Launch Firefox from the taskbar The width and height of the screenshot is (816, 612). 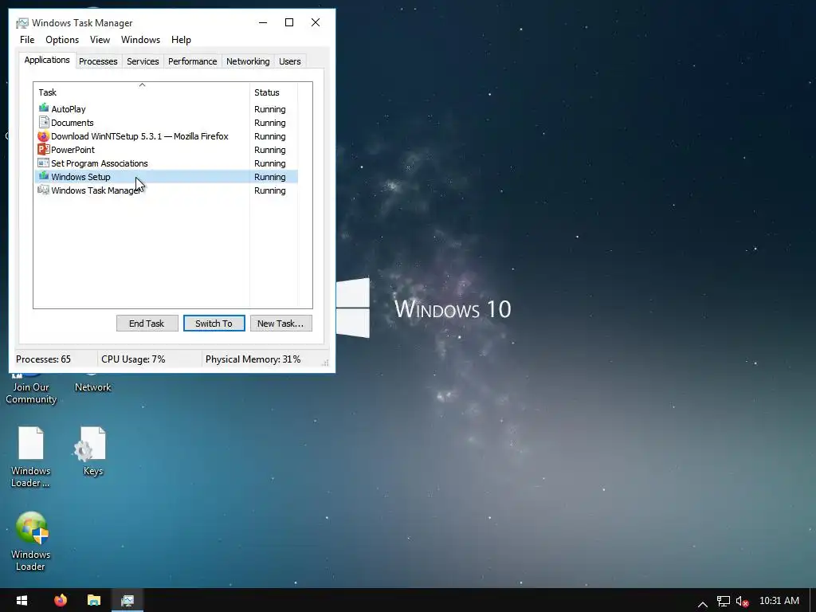pos(61,601)
